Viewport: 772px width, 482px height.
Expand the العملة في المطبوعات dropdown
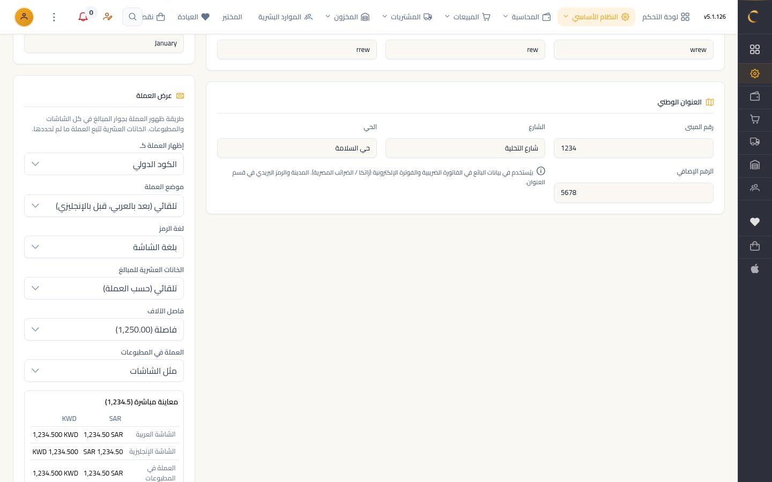coord(104,371)
